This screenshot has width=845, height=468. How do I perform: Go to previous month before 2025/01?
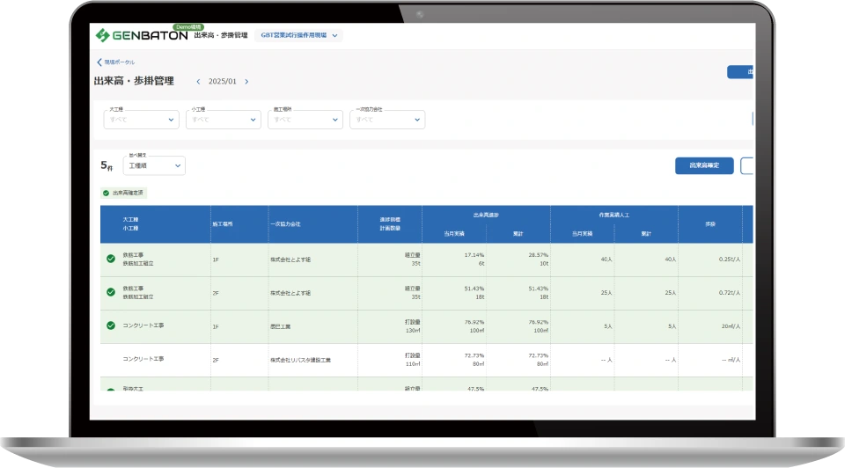pos(198,82)
